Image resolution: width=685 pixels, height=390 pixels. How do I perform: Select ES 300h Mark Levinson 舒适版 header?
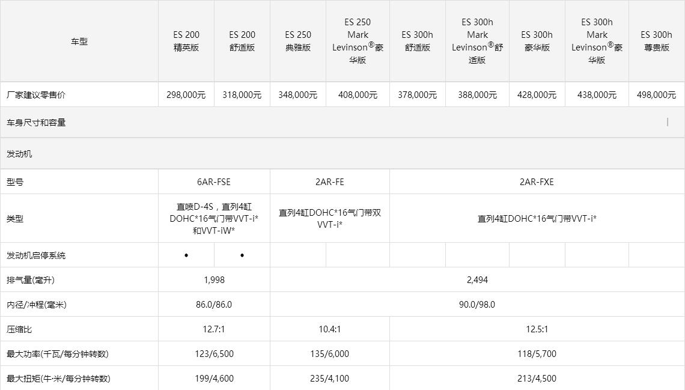[x=478, y=41]
